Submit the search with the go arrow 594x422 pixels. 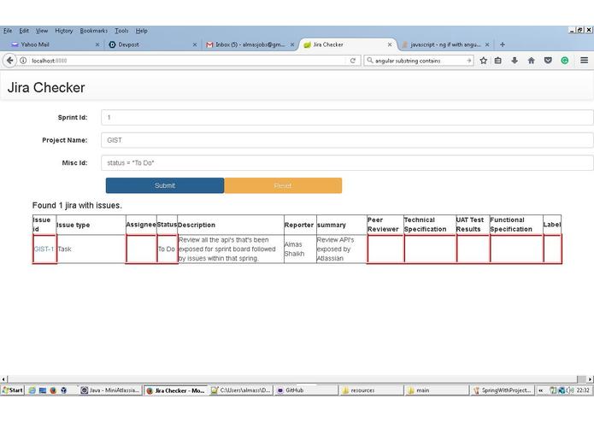click(468, 61)
